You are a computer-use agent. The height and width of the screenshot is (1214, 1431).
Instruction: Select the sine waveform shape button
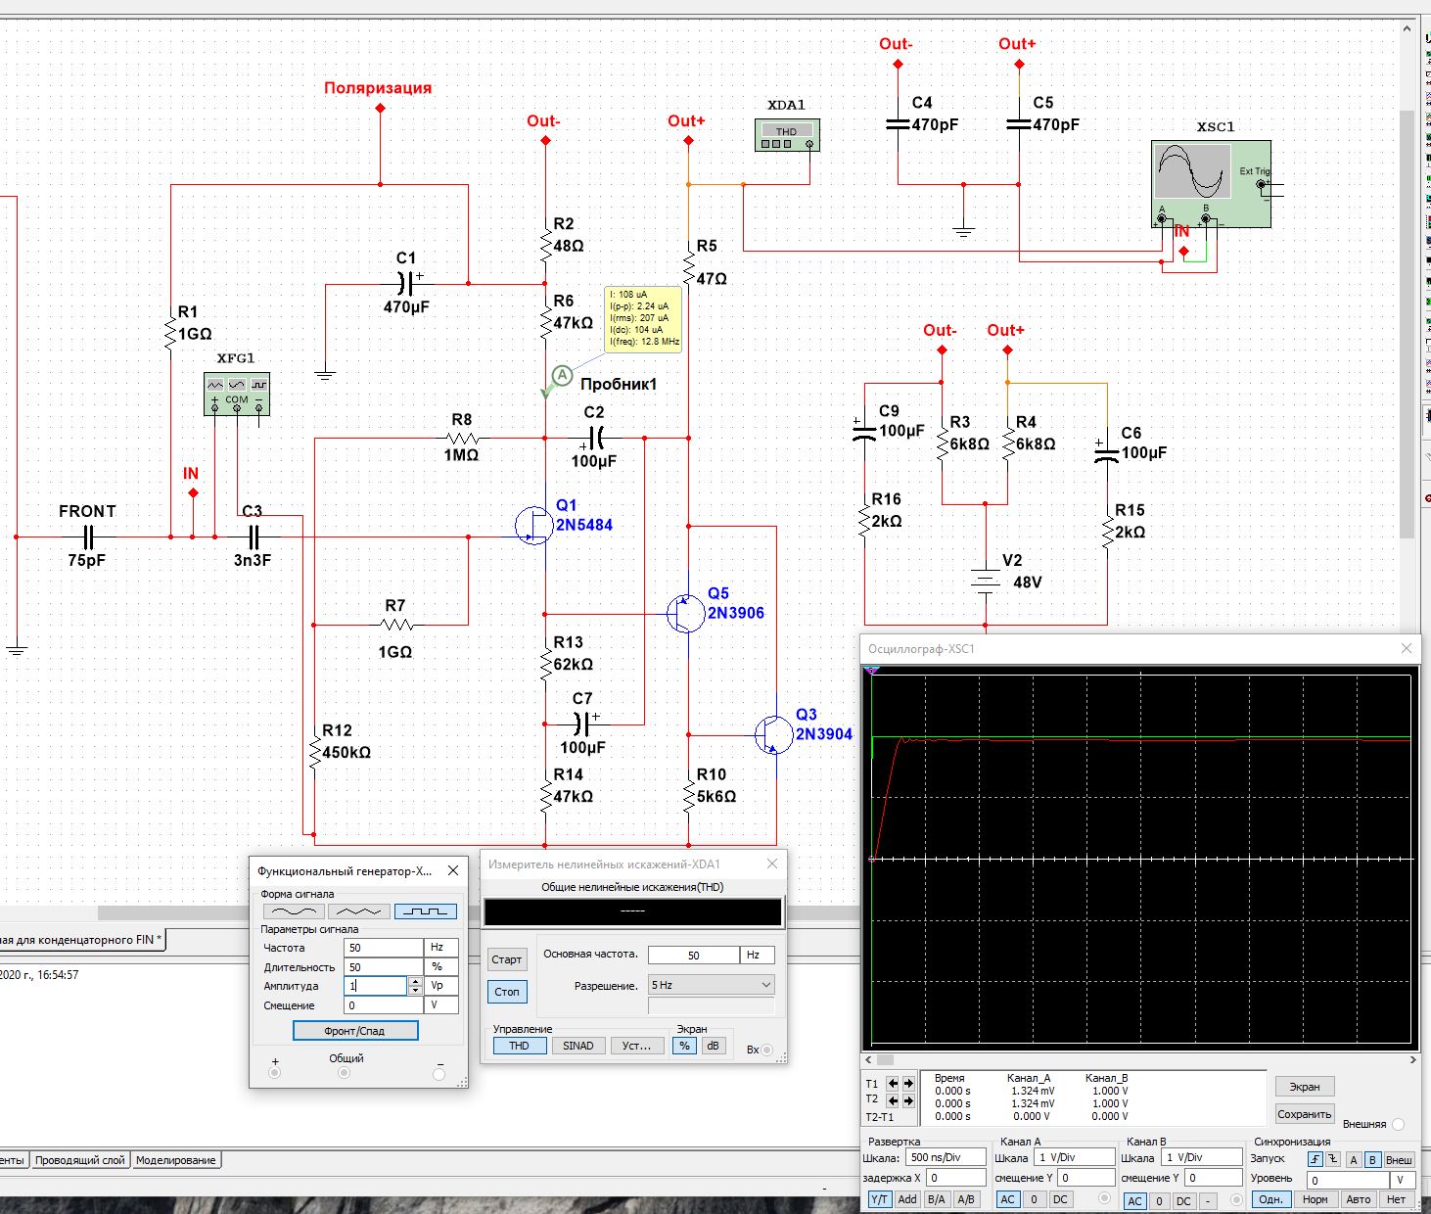[x=294, y=911]
